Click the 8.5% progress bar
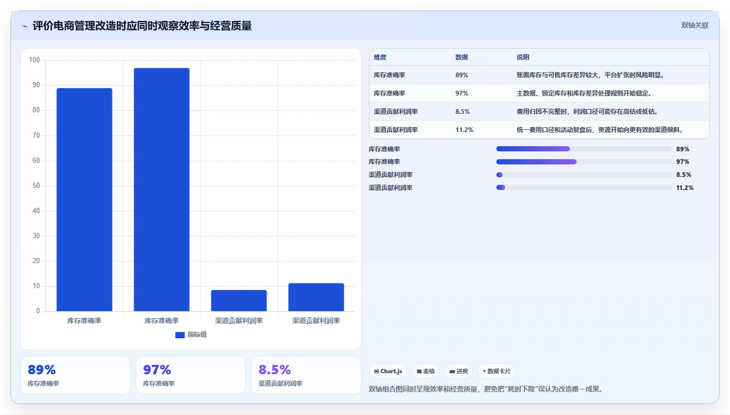This screenshot has height=415, width=730. (584, 175)
